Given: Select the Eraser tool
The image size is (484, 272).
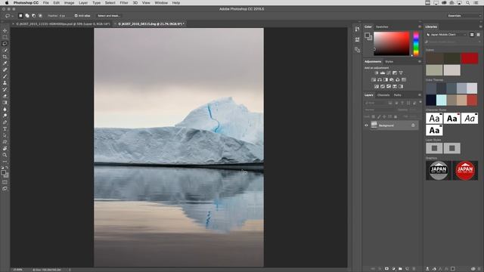Looking at the screenshot, I should click(5, 96).
